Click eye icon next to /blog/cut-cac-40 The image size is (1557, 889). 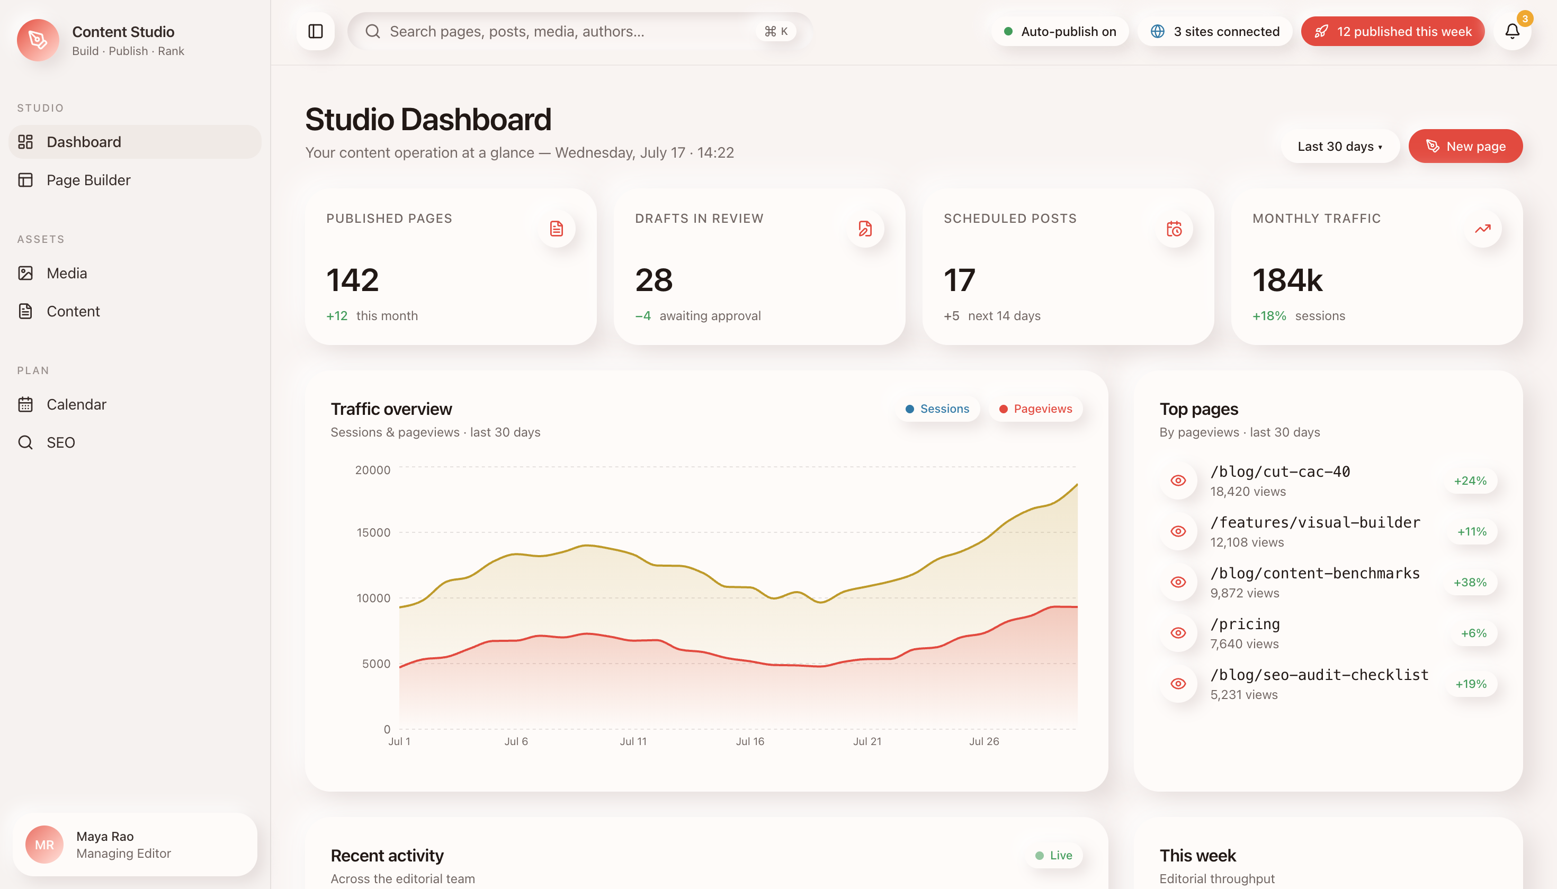1178,480
